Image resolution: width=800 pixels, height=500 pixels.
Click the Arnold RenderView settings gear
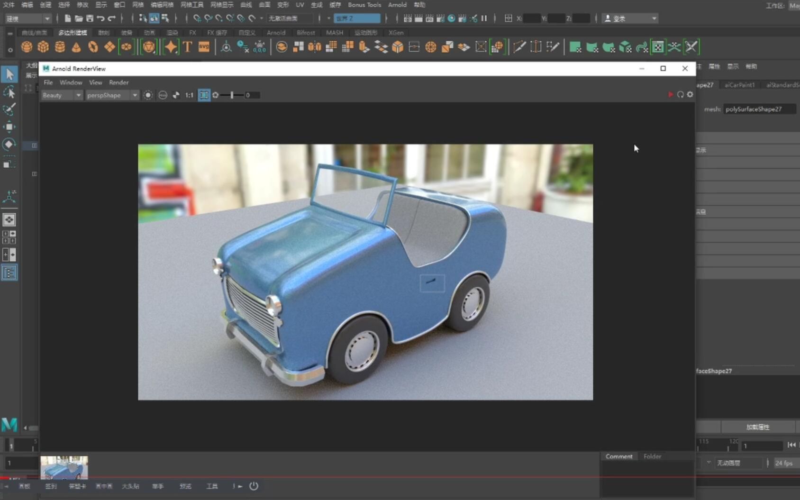click(x=690, y=95)
